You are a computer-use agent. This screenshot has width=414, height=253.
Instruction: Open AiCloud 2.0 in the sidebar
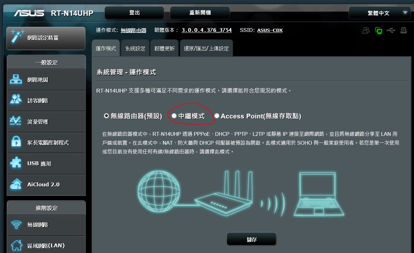pyautogui.click(x=46, y=184)
